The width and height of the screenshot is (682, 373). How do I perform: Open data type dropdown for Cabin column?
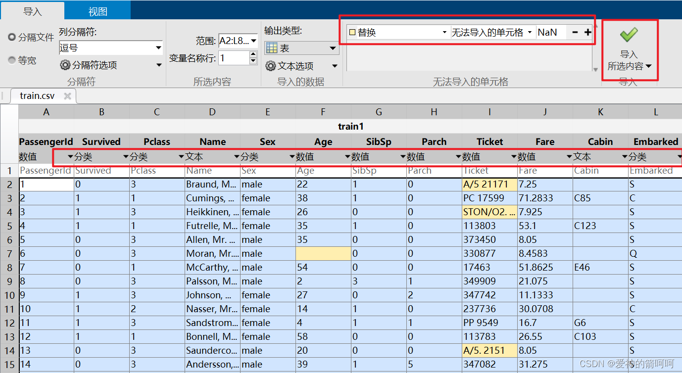tap(625, 157)
